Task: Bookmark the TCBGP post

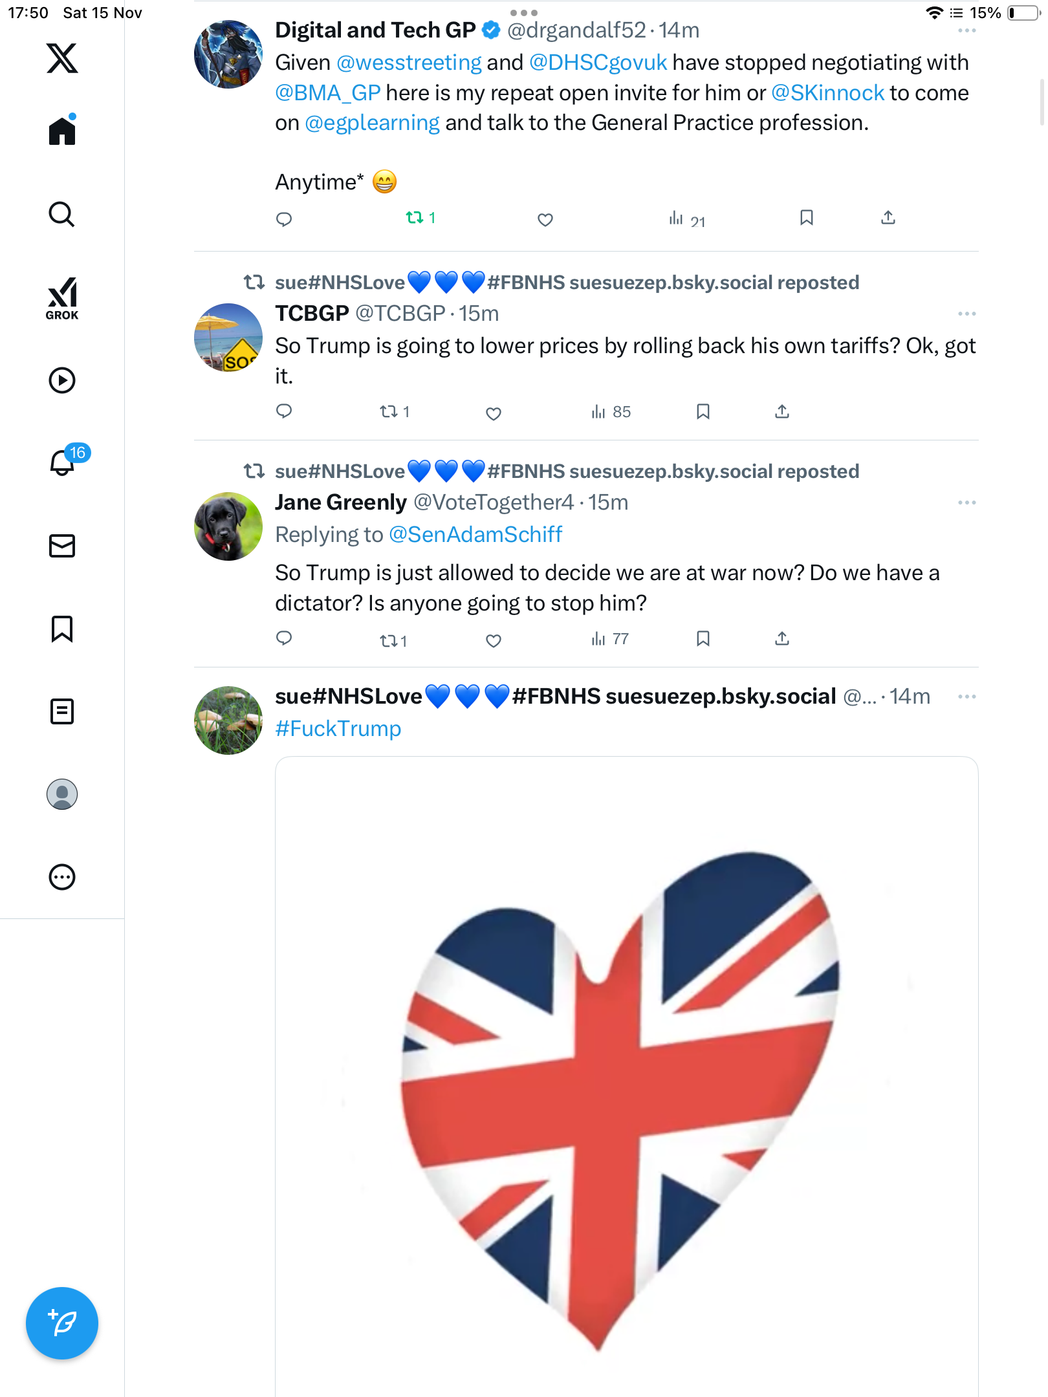Action: [703, 411]
